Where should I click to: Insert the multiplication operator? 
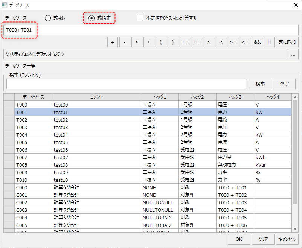[136, 42]
